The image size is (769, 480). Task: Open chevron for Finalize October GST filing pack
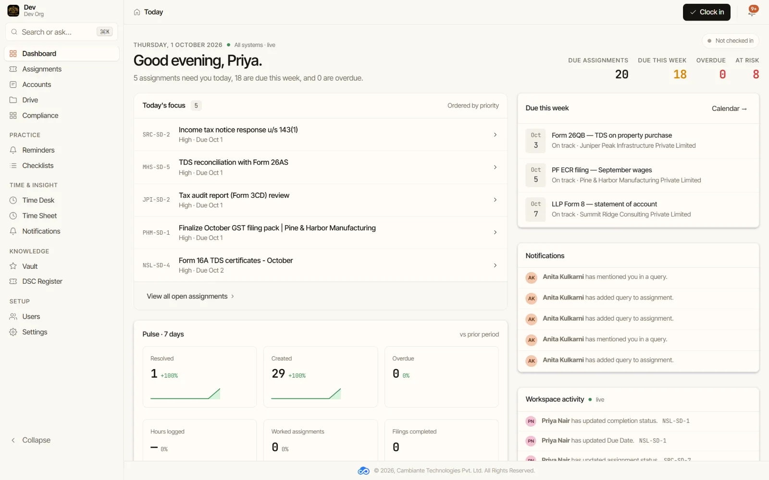pos(495,232)
